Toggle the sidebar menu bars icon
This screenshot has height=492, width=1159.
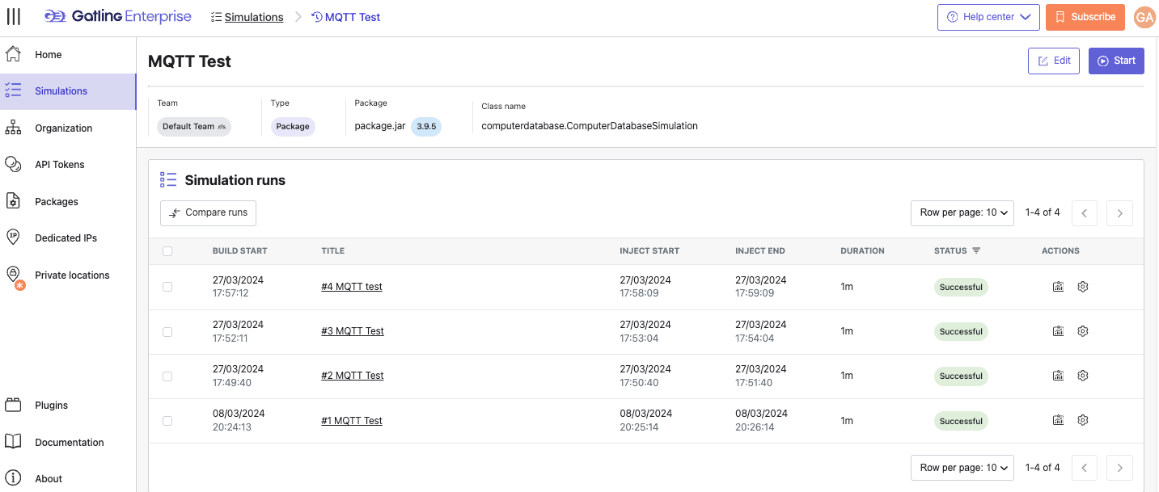[x=13, y=17]
